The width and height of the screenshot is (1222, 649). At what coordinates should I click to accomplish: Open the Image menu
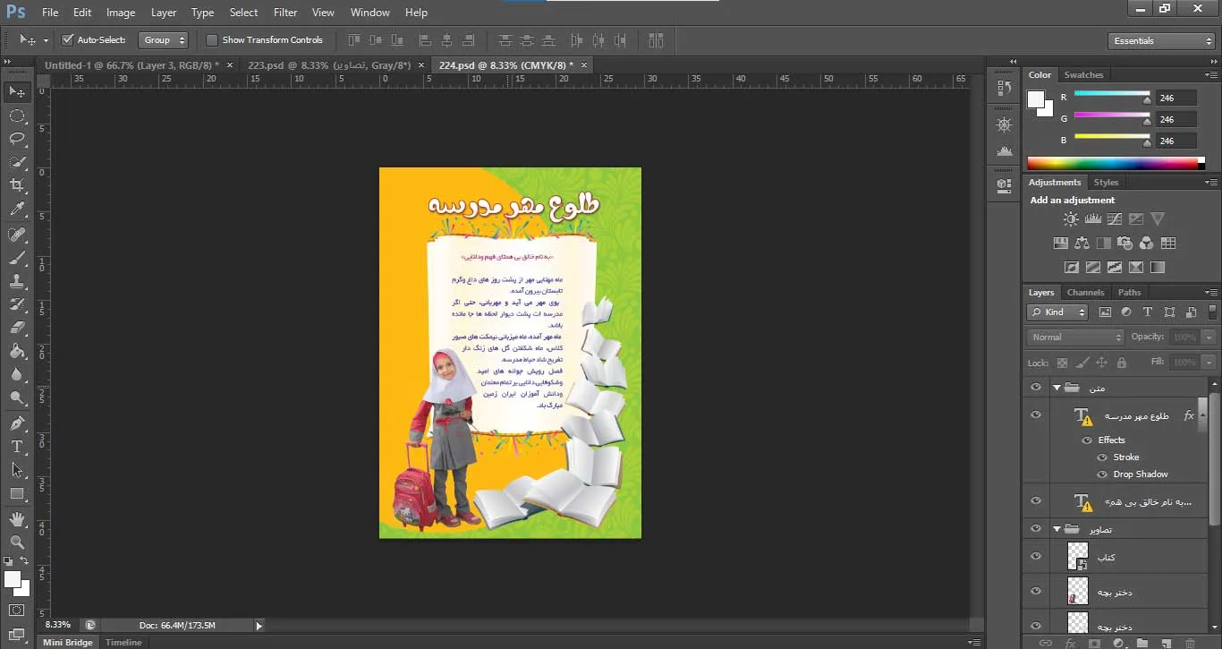click(121, 13)
